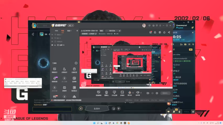This screenshot has height=125, width=223.
Task: Open the 歌词助手 tool
Action: (74, 89)
